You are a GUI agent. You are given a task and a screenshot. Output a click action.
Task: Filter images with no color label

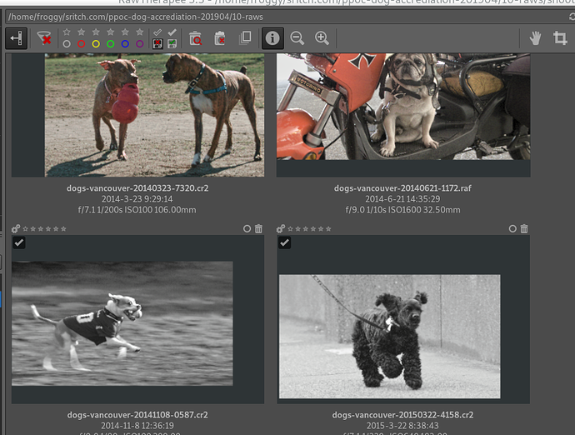[x=67, y=44]
